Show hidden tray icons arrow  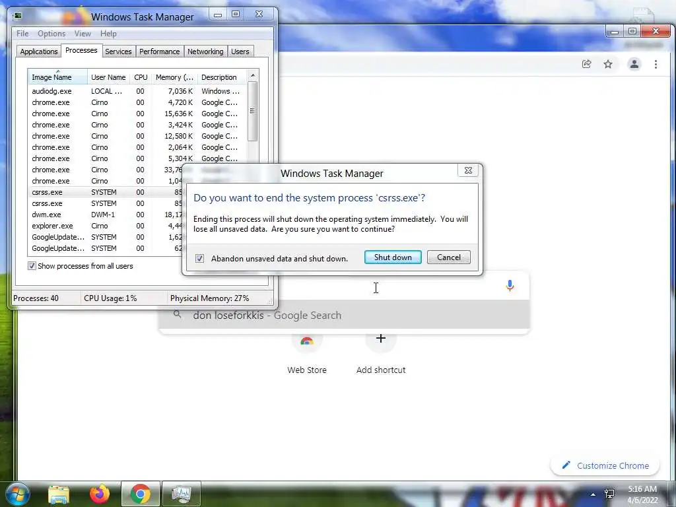593,494
